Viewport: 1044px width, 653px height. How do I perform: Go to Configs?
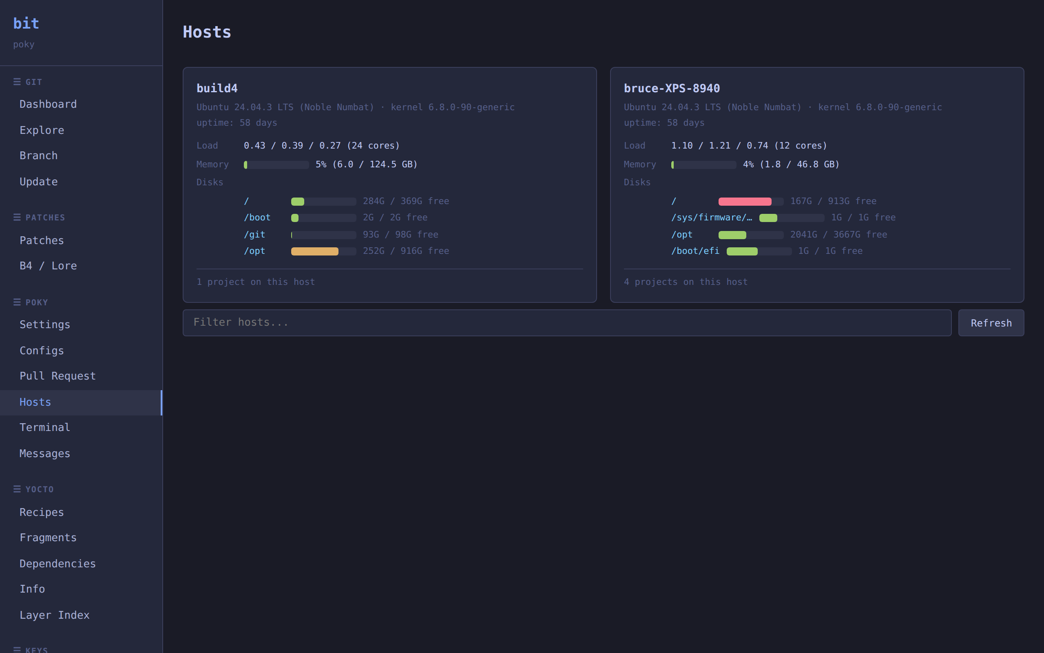pos(81,350)
